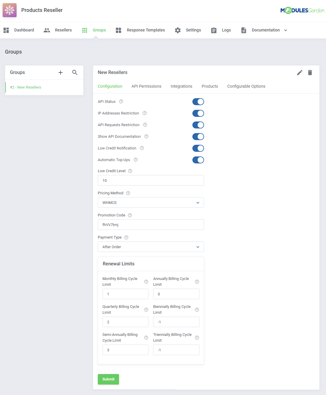Show help tooltip for API Status

[121, 101]
